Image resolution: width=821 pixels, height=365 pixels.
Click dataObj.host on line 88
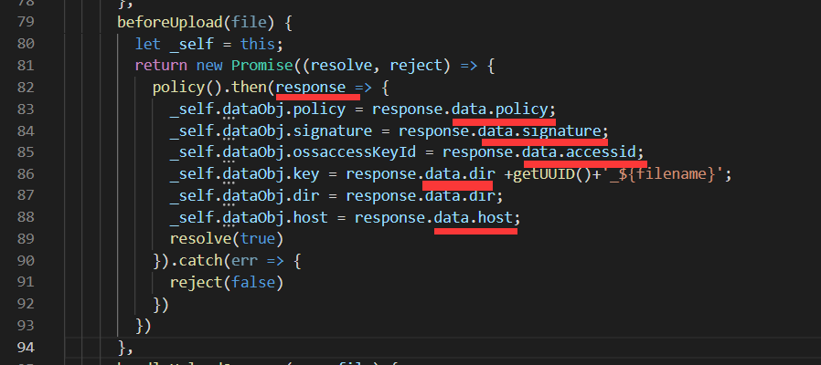275,217
